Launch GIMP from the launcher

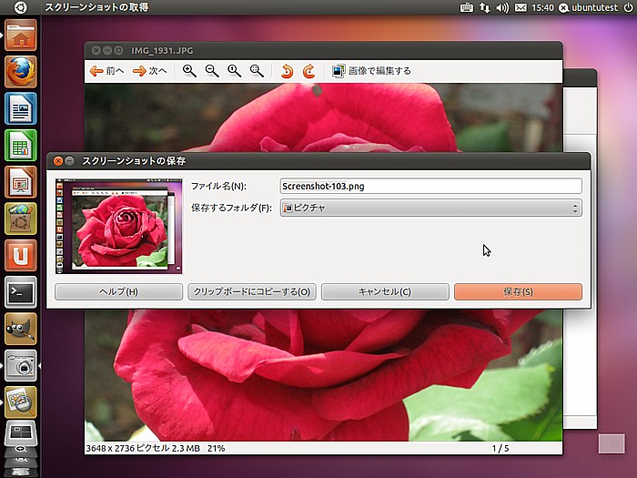coord(21,329)
